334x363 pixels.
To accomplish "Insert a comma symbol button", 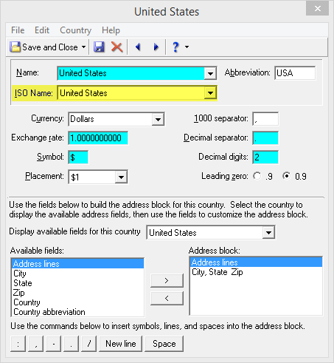I will (x=36, y=344).
